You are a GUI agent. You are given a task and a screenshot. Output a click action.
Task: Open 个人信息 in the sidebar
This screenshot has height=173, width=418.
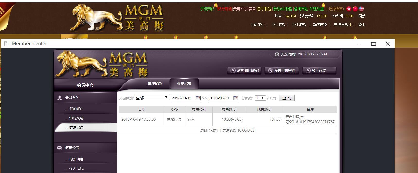click(76, 168)
